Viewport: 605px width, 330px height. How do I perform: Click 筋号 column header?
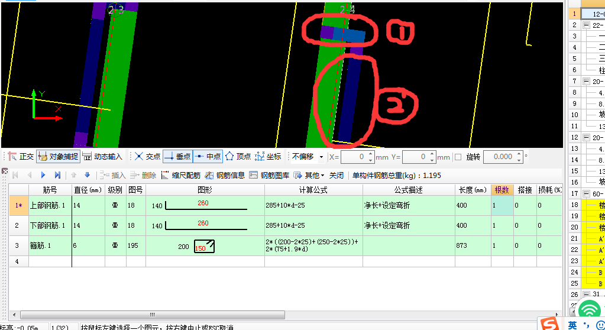pos(50,190)
